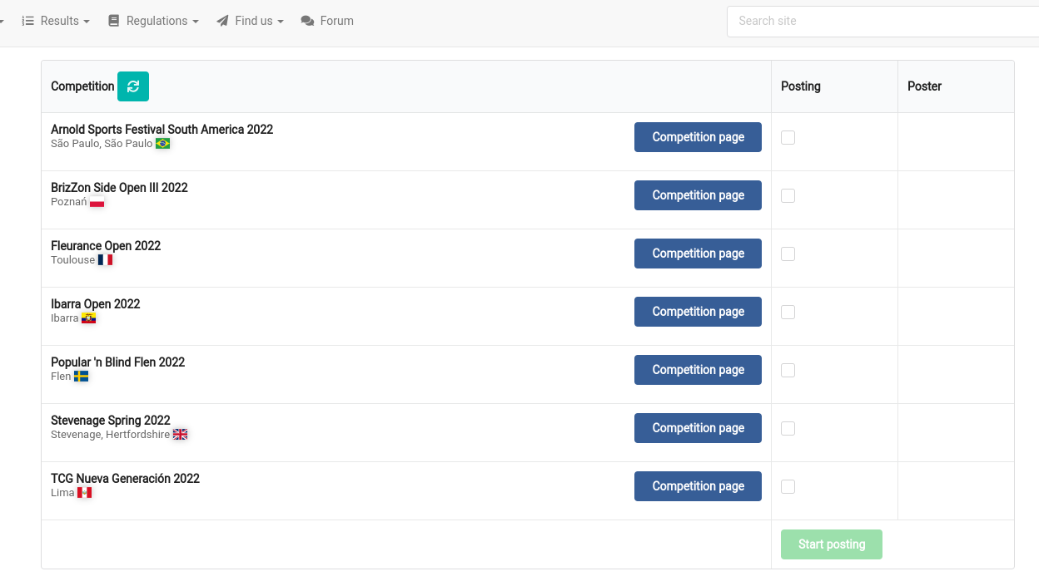Expand the Regulations dropdown menu

pyautogui.click(x=153, y=21)
